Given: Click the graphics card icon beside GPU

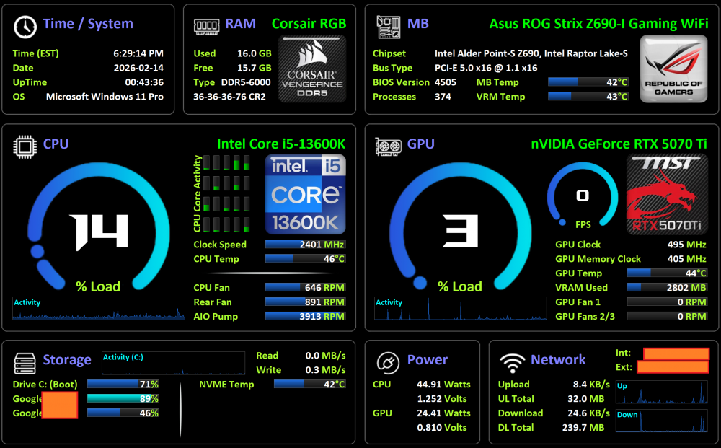Looking at the screenshot, I should click(x=389, y=146).
